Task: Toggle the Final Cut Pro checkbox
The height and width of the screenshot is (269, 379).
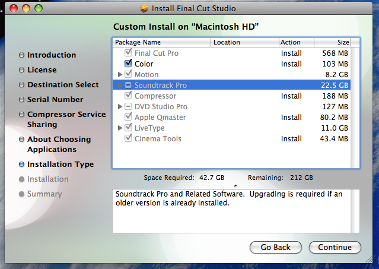Action: coord(128,53)
